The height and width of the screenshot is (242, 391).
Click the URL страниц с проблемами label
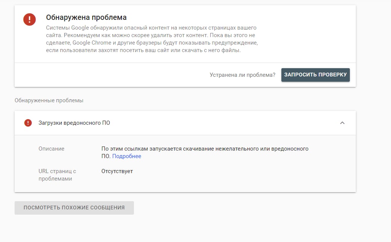click(x=57, y=175)
